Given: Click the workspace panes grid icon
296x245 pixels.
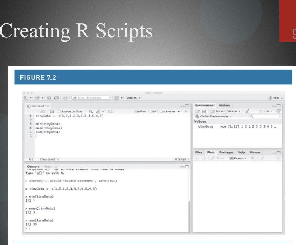Looking at the screenshot, I should coord(117,98).
